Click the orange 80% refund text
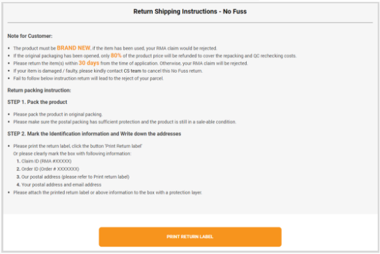The width and height of the screenshot is (380, 254). (116, 55)
